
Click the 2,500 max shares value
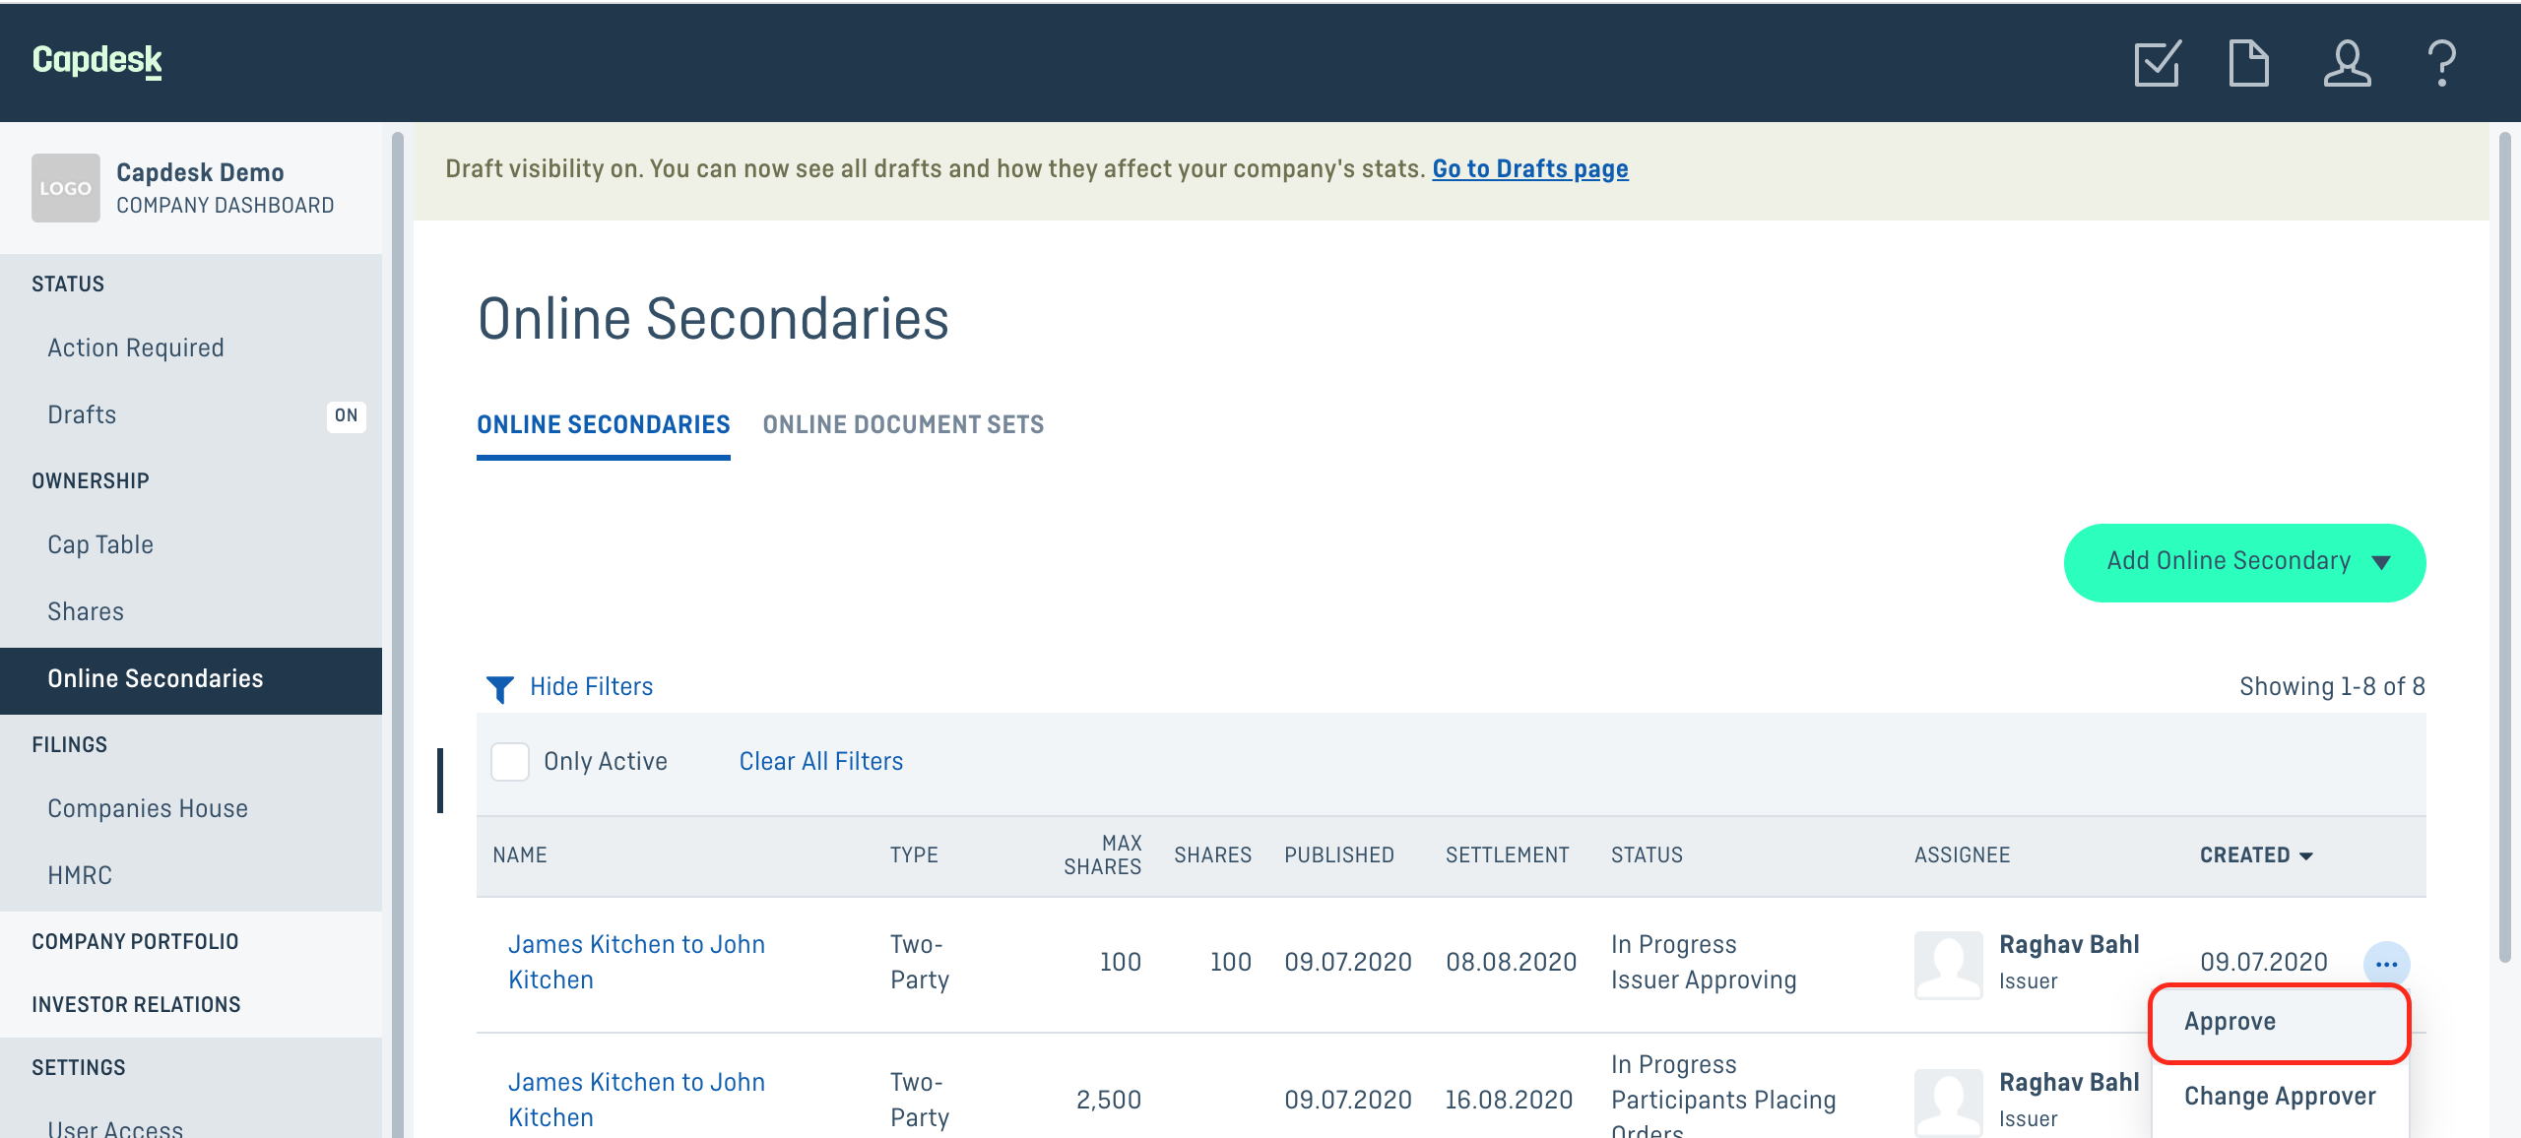click(x=1109, y=1100)
